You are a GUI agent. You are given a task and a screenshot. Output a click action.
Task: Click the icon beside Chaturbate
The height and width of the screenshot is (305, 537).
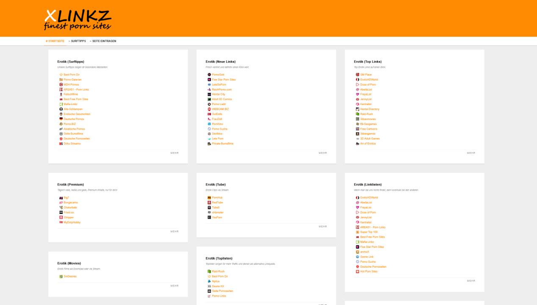pos(61,208)
